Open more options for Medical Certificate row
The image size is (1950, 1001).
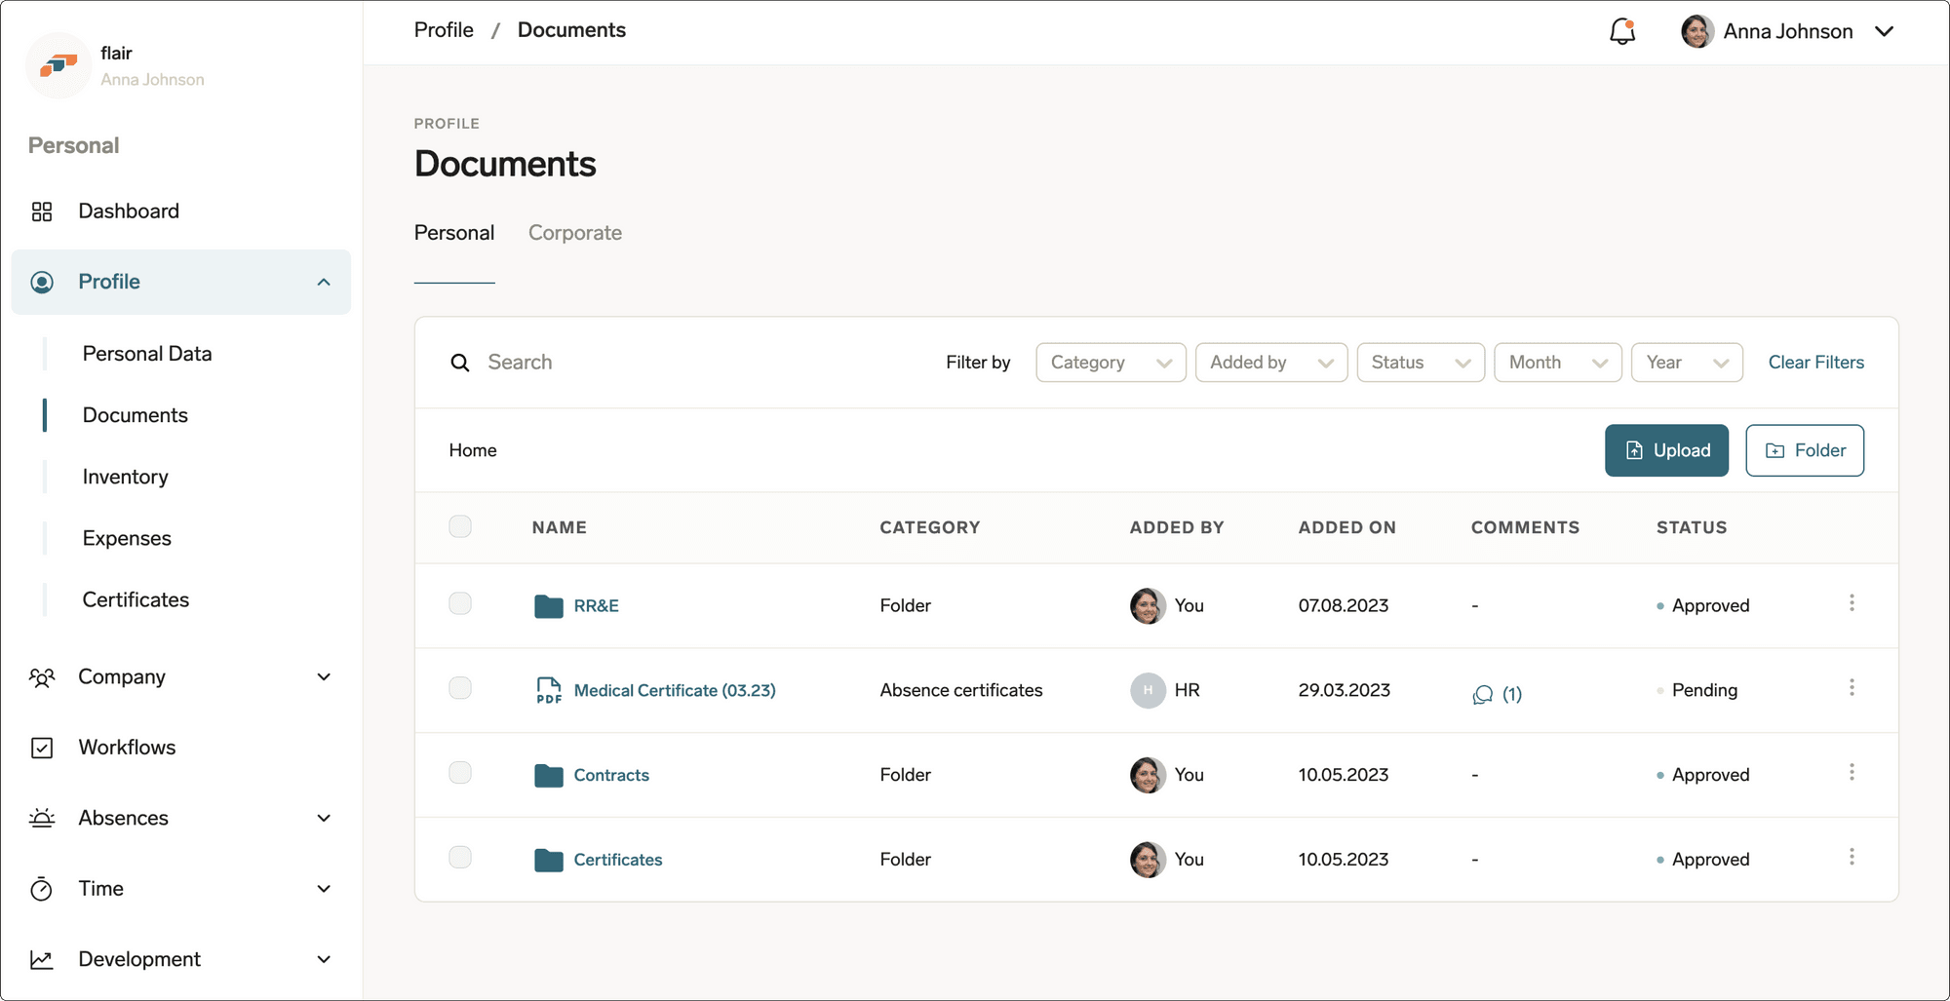click(x=1852, y=688)
